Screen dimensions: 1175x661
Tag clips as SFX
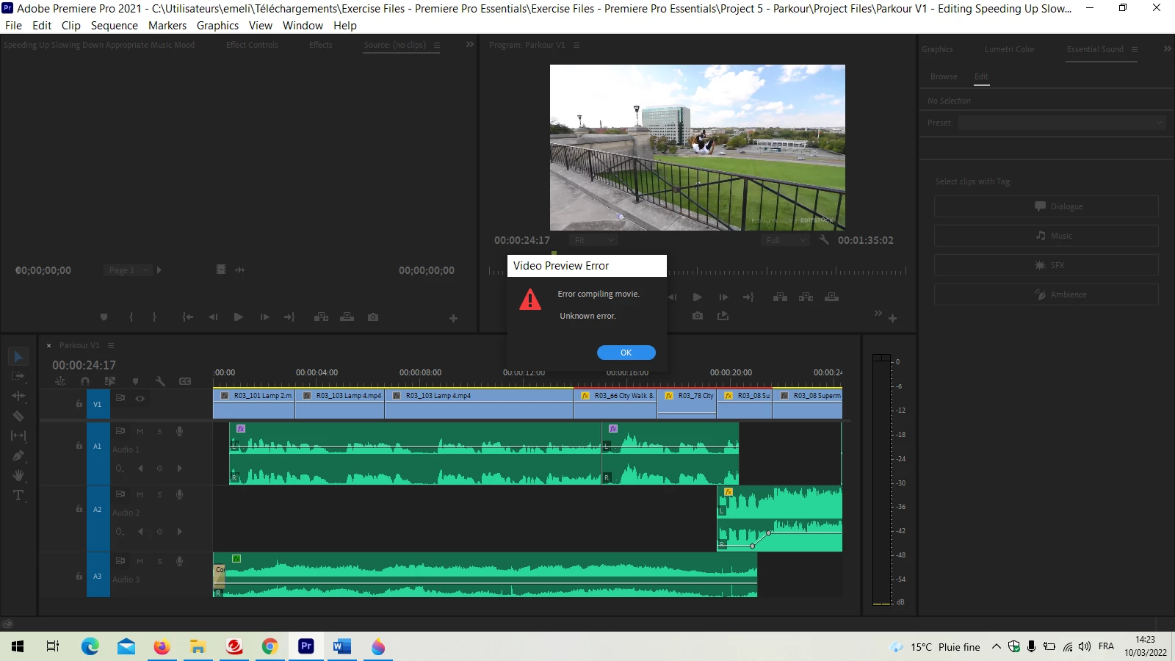point(1046,265)
